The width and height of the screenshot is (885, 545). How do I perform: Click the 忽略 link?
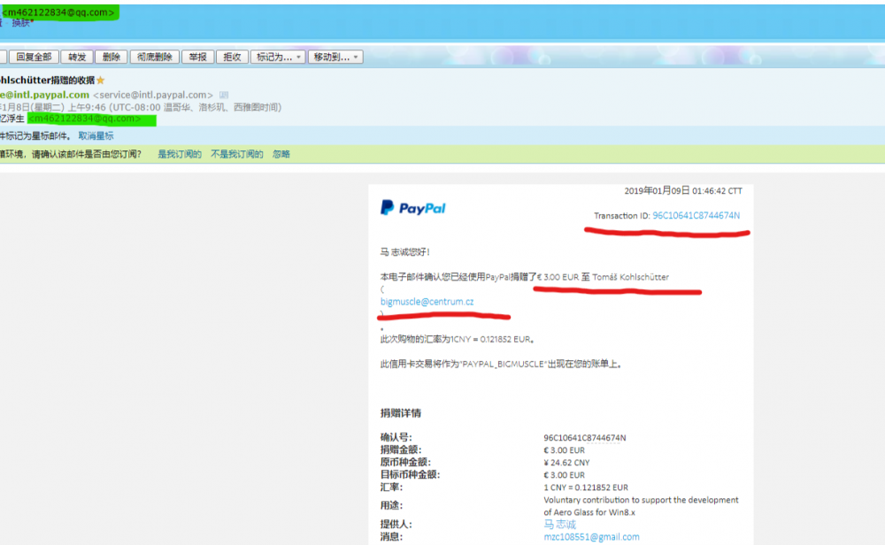click(283, 154)
